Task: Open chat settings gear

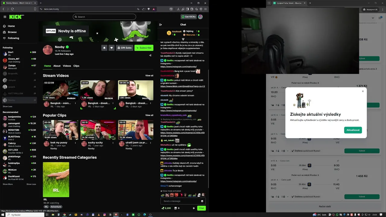Action: click(x=194, y=208)
